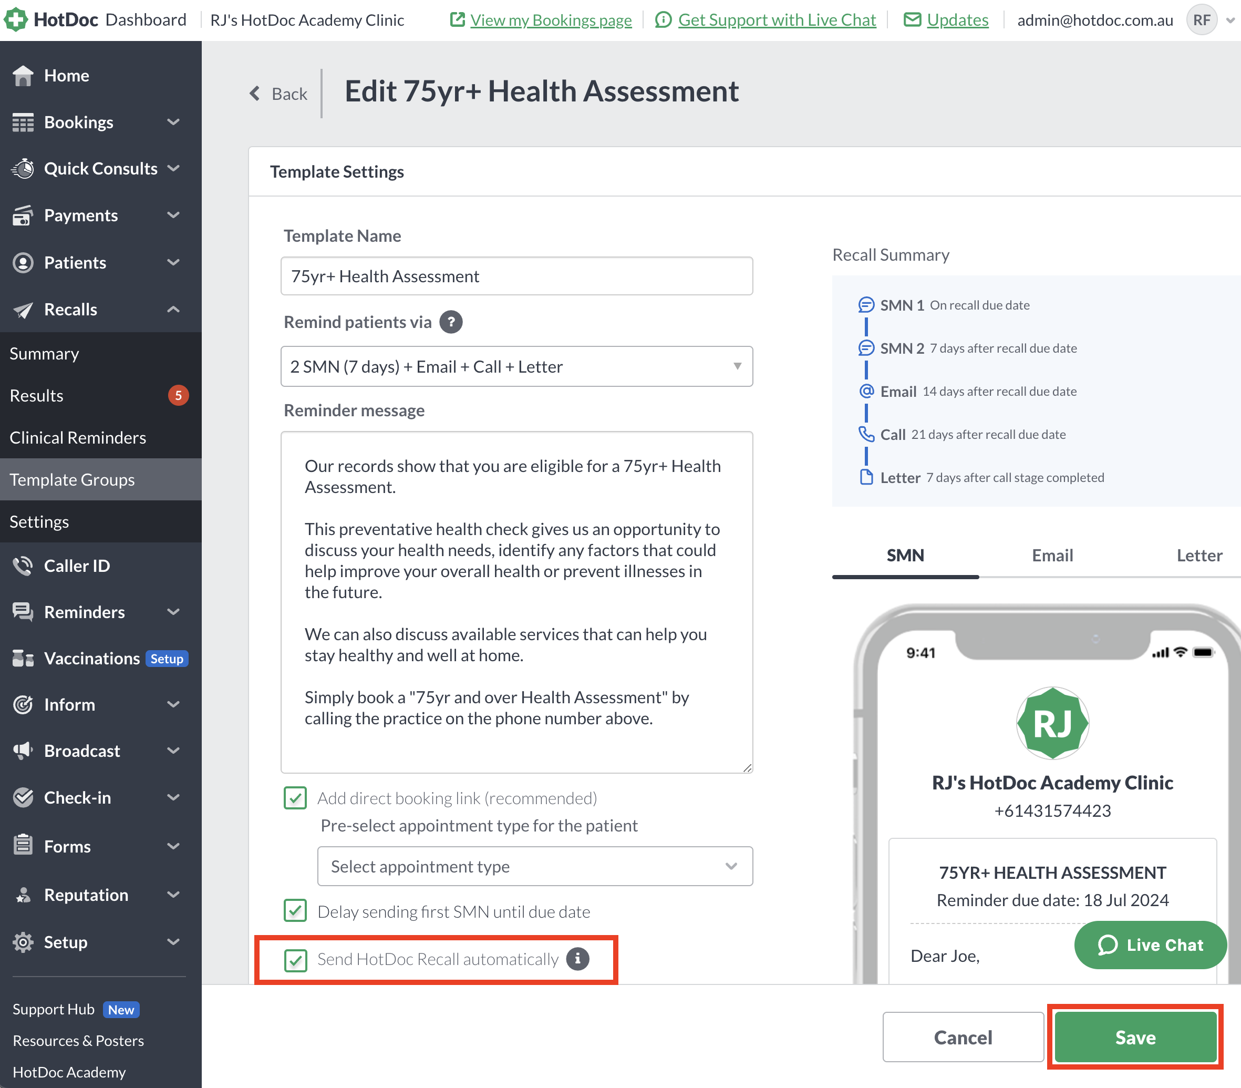Expand the Bookings menu chevron
The image size is (1241, 1088).
click(173, 122)
